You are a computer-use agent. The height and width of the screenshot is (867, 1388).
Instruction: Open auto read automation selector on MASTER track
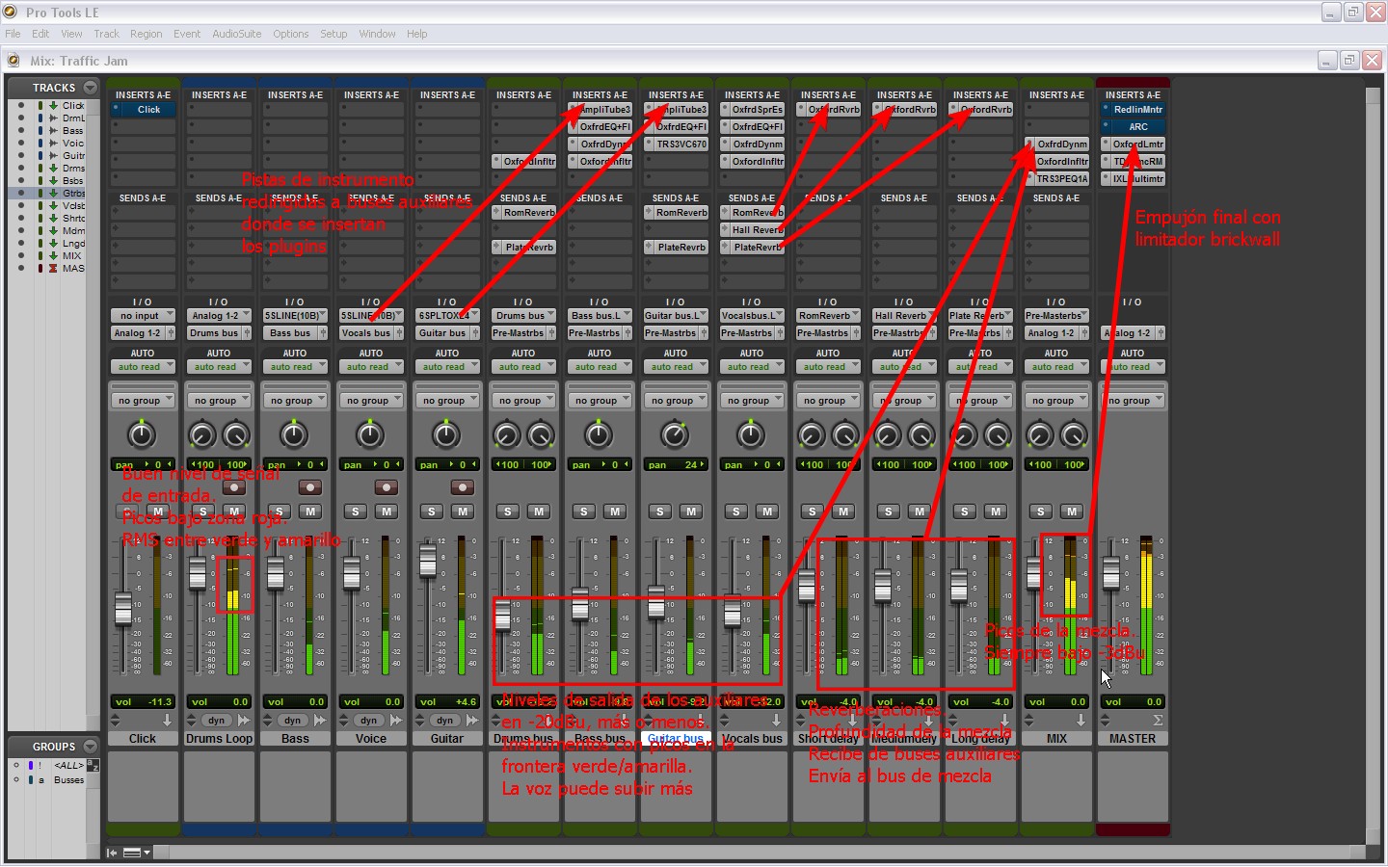pyautogui.click(x=1133, y=367)
